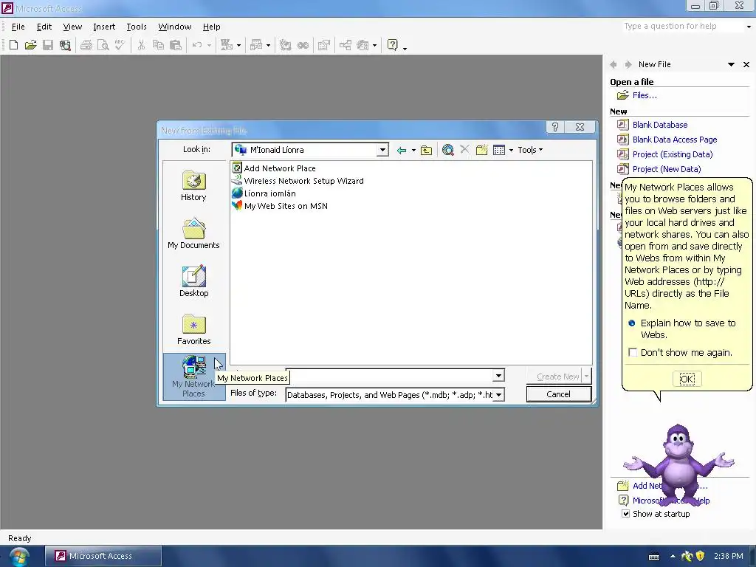The image size is (756, 567).
Task: Uncheck the Show at startup checkbox
Action: point(625,514)
